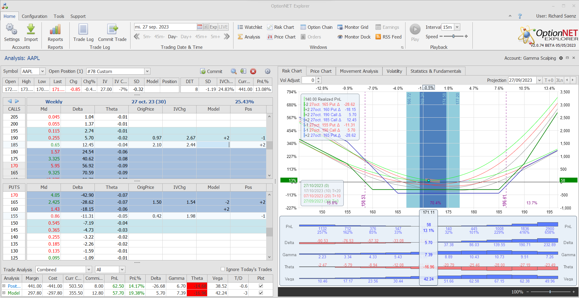This screenshot has width=579, height=298.
Task: Open the Settings gear icon
Action: pos(12,29)
